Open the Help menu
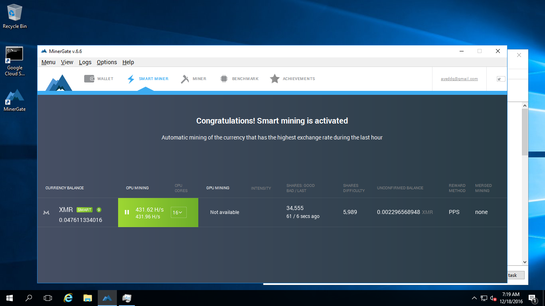The height and width of the screenshot is (306, 545). (128, 62)
